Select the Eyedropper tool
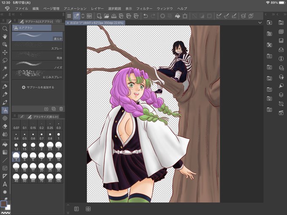Viewport: 287px width, 215px height. pyautogui.click(x=5, y=76)
